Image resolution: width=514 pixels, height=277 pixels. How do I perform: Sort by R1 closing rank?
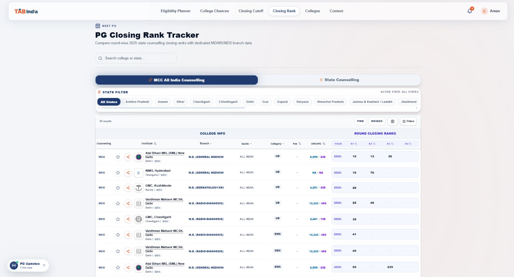354,144
